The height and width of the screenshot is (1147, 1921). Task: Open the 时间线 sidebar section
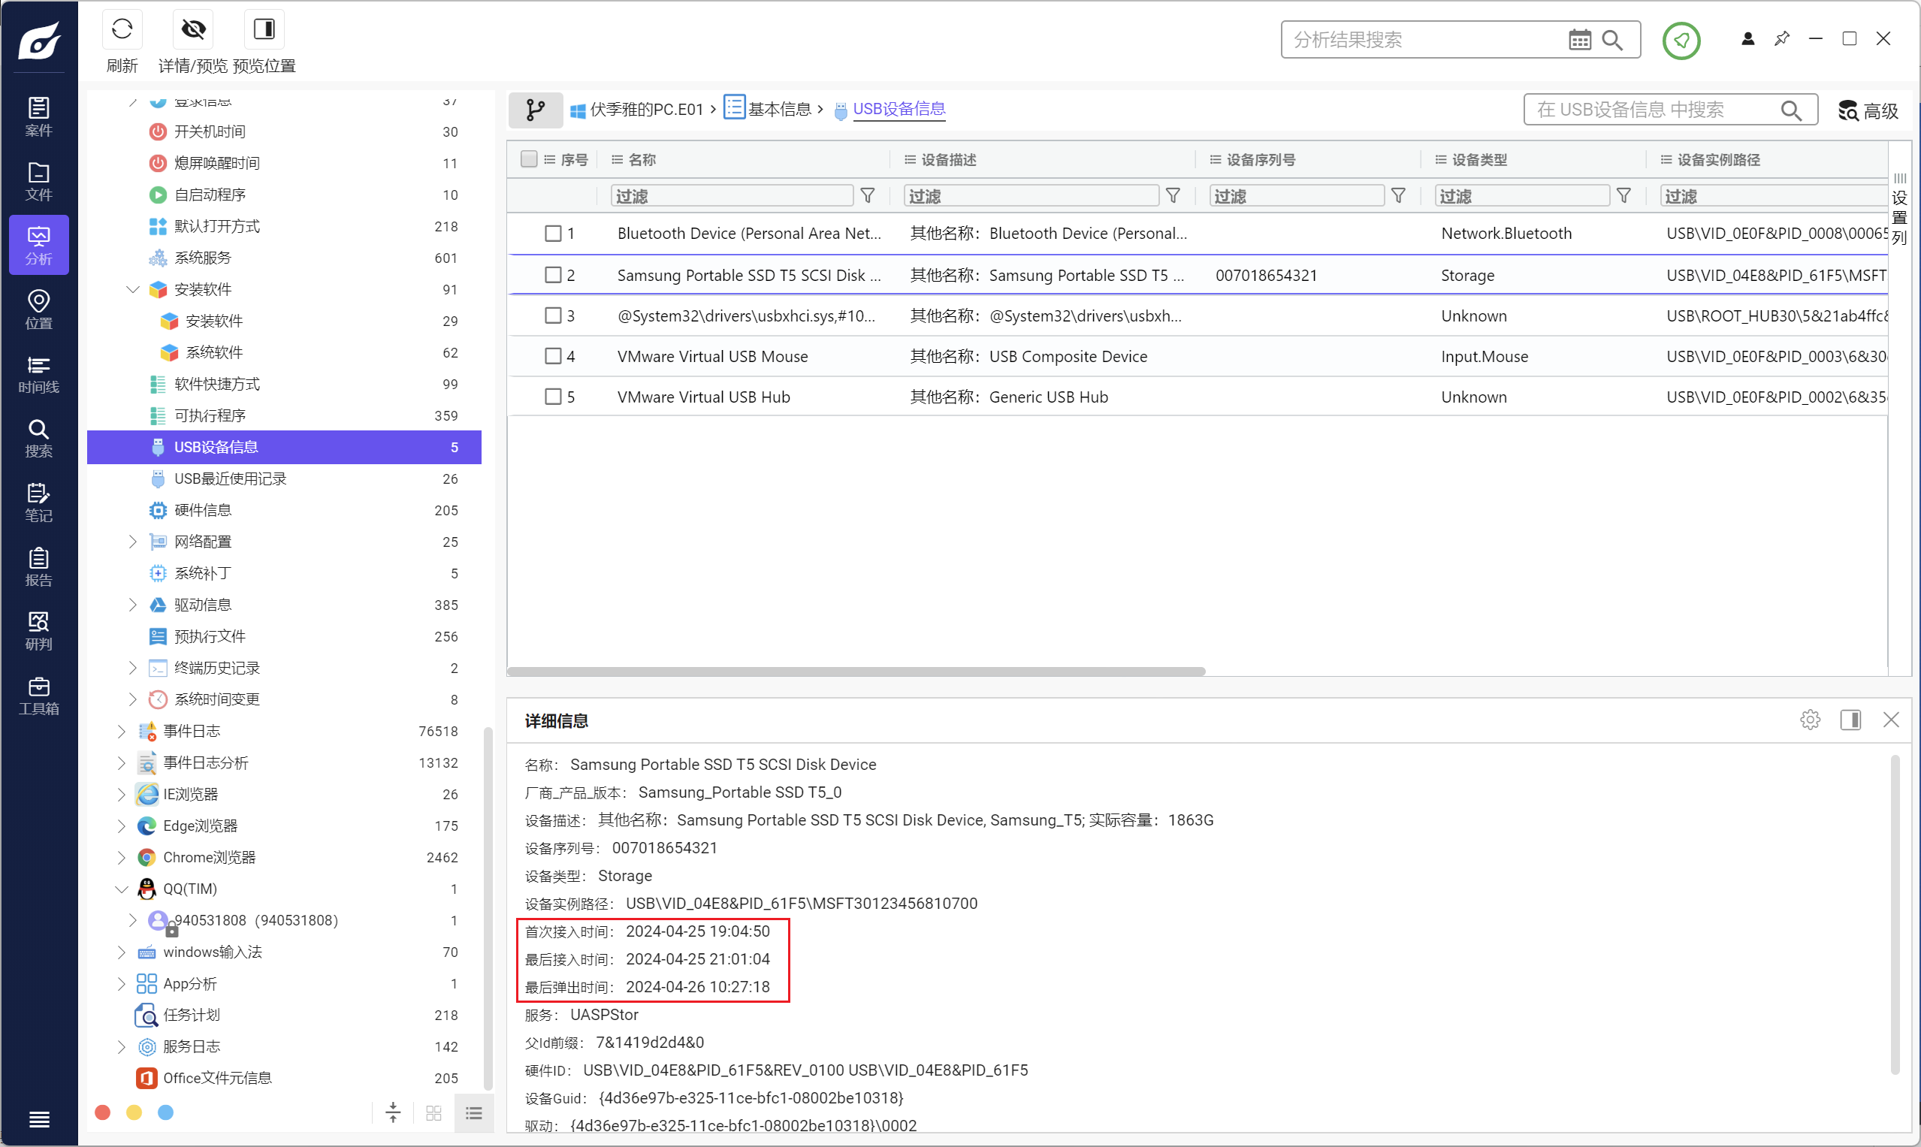(38, 374)
